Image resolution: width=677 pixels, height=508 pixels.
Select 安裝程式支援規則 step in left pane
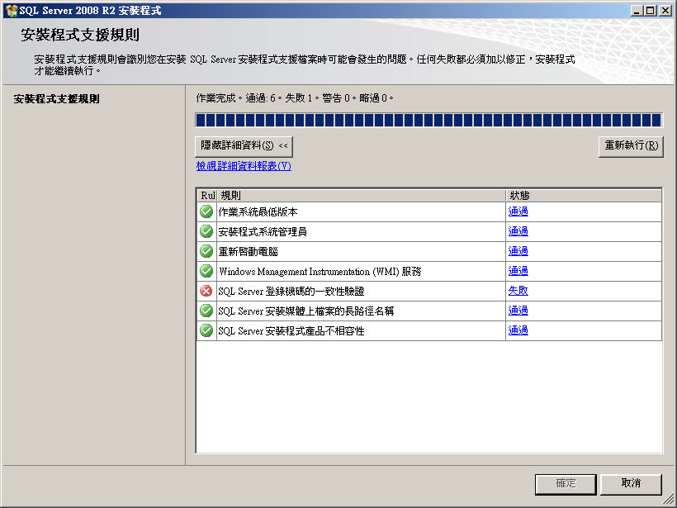point(57,99)
